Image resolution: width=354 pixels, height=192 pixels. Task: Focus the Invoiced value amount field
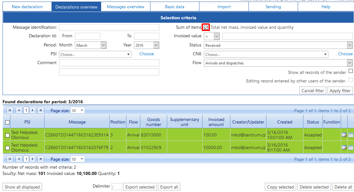click(x=287, y=36)
